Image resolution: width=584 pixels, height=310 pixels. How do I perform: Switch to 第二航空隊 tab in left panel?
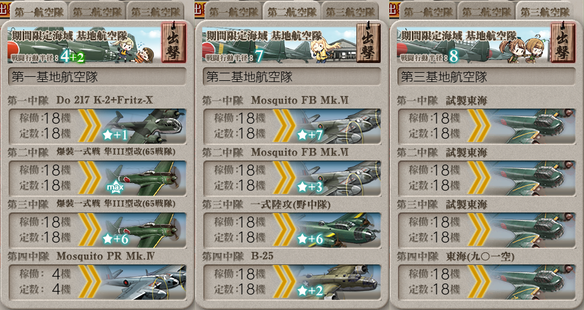click(x=97, y=12)
